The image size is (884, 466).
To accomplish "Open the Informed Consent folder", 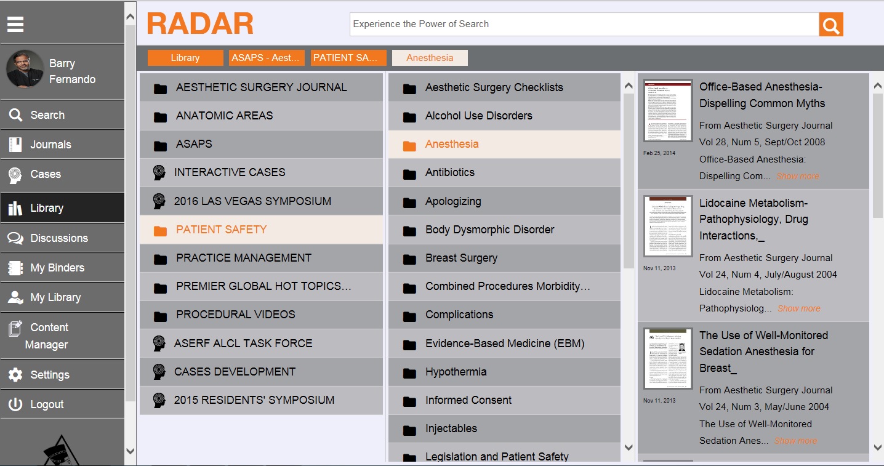I will 504,400.
